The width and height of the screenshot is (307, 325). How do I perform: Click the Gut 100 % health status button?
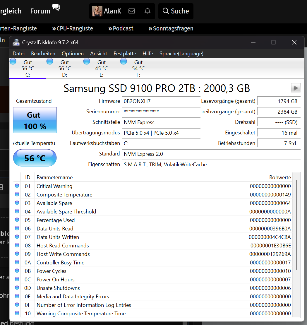(35, 120)
